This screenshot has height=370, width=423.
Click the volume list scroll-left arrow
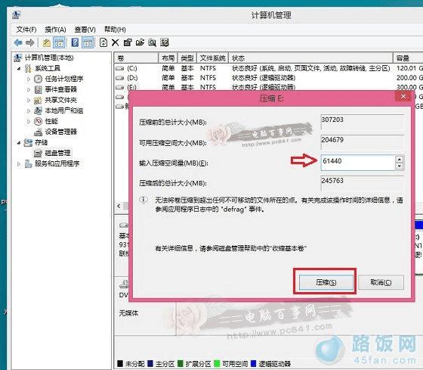(x=119, y=206)
